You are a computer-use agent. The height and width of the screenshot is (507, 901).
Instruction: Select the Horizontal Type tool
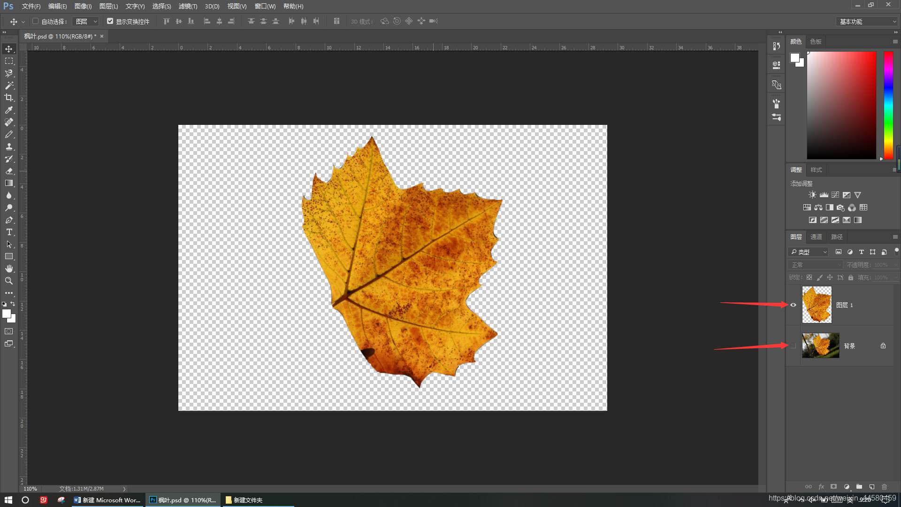9,232
